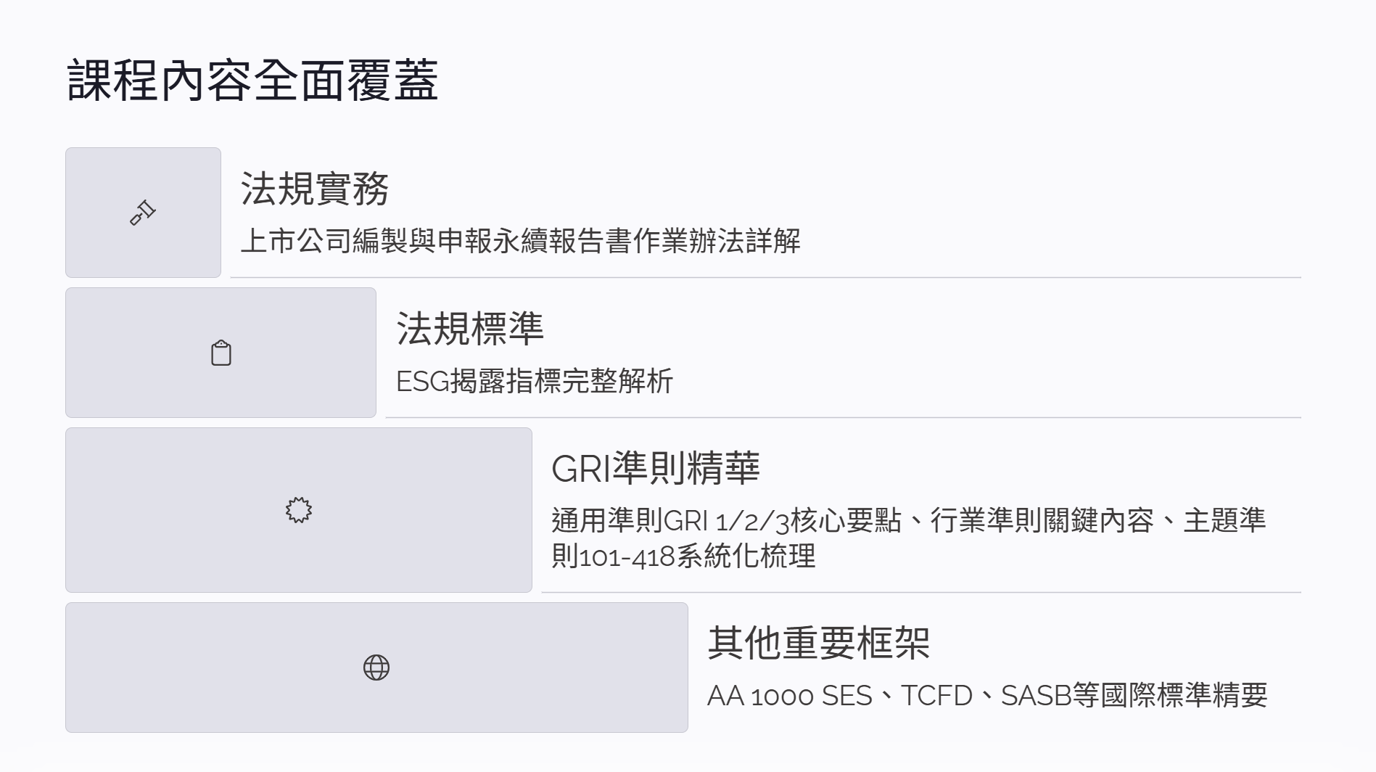Click the globe icon beside 其他重要框架
Screen dimensions: 1376x772
tap(376, 668)
